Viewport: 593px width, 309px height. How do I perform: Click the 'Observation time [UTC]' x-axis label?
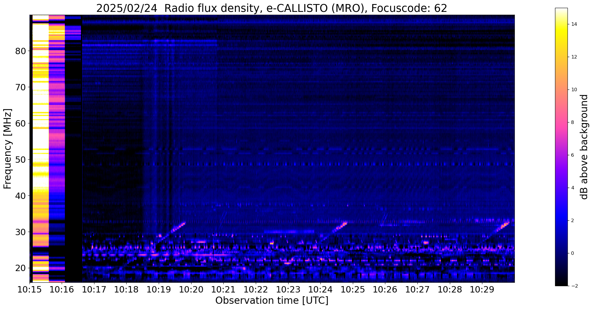coord(272,300)
